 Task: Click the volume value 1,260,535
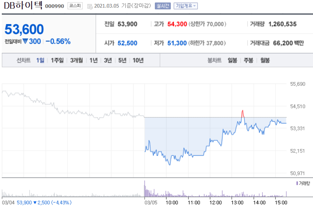click(282, 24)
